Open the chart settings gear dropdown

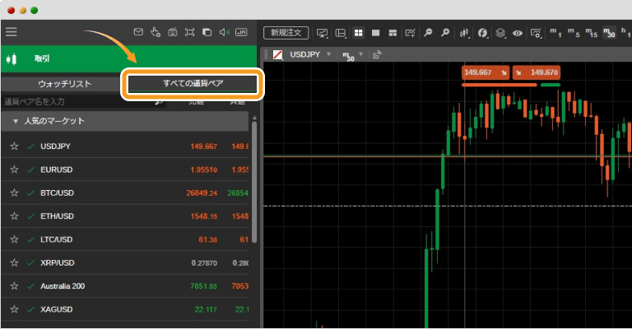coord(536,33)
